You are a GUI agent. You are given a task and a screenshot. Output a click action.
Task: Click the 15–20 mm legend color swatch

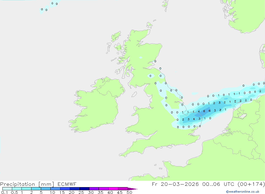click(x=65, y=189)
